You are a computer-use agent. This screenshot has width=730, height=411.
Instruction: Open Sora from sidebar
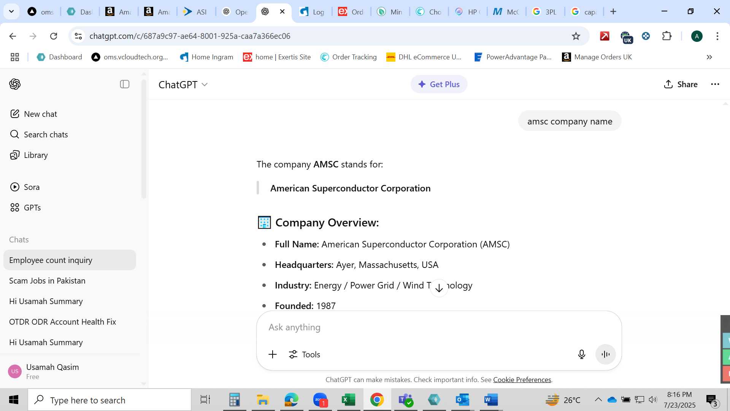coord(25,187)
